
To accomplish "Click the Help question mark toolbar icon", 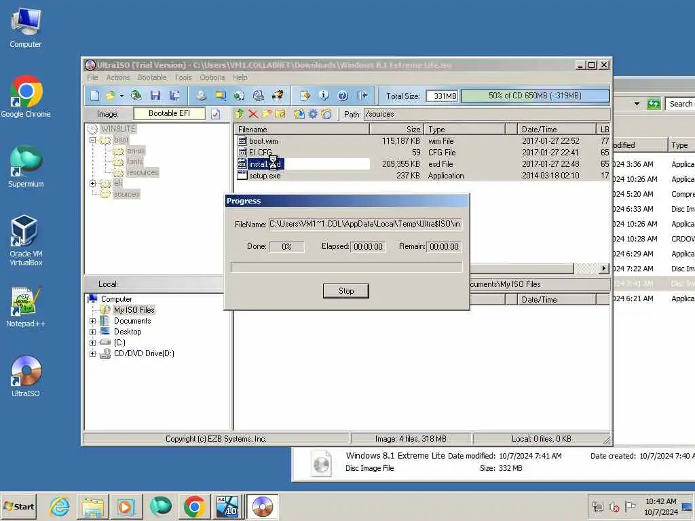I will (343, 96).
